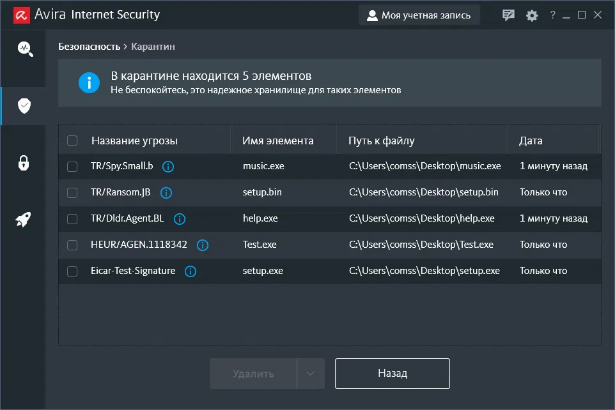Tick the checkbox for music.exe row
615x410 pixels.
72,167
